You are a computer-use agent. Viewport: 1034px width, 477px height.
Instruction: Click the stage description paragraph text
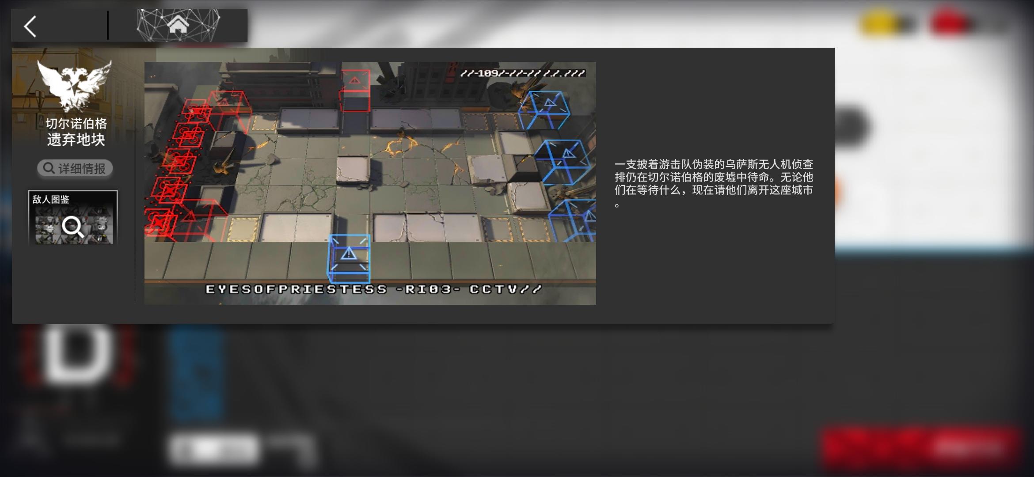[714, 183]
